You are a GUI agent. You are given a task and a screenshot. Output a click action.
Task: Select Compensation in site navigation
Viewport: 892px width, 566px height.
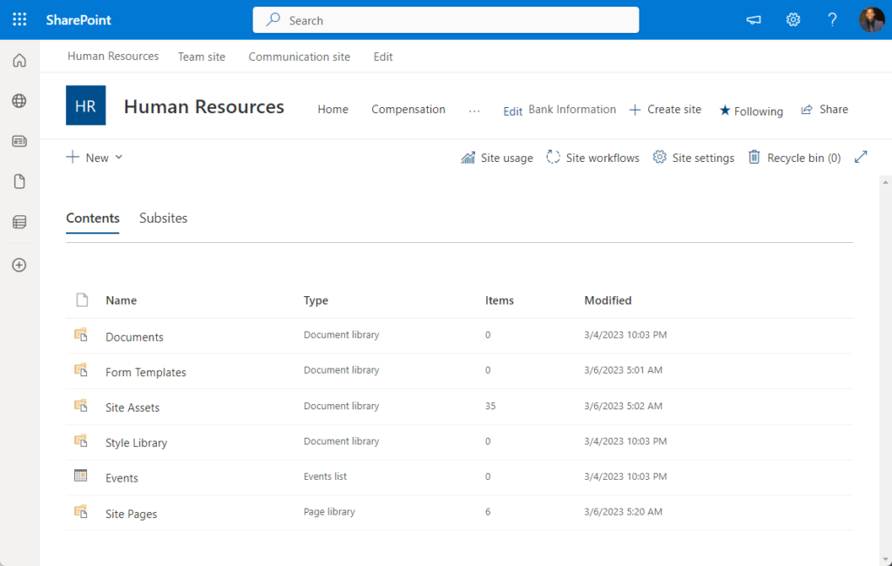(x=409, y=109)
